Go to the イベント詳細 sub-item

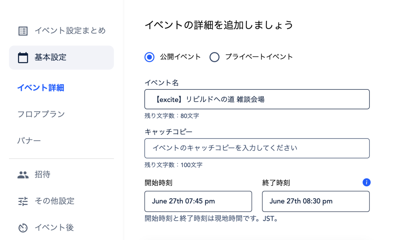click(41, 88)
